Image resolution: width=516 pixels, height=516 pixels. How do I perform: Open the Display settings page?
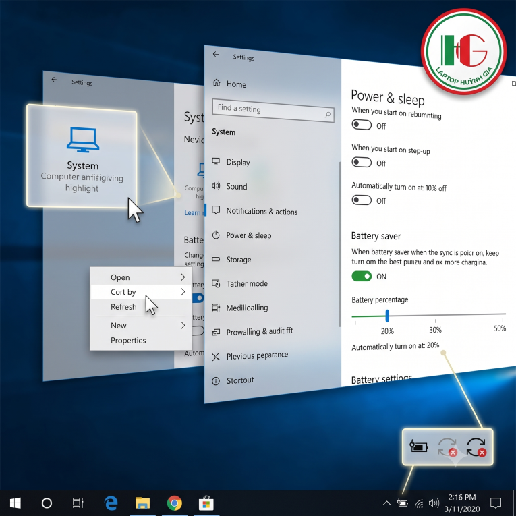point(238,163)
